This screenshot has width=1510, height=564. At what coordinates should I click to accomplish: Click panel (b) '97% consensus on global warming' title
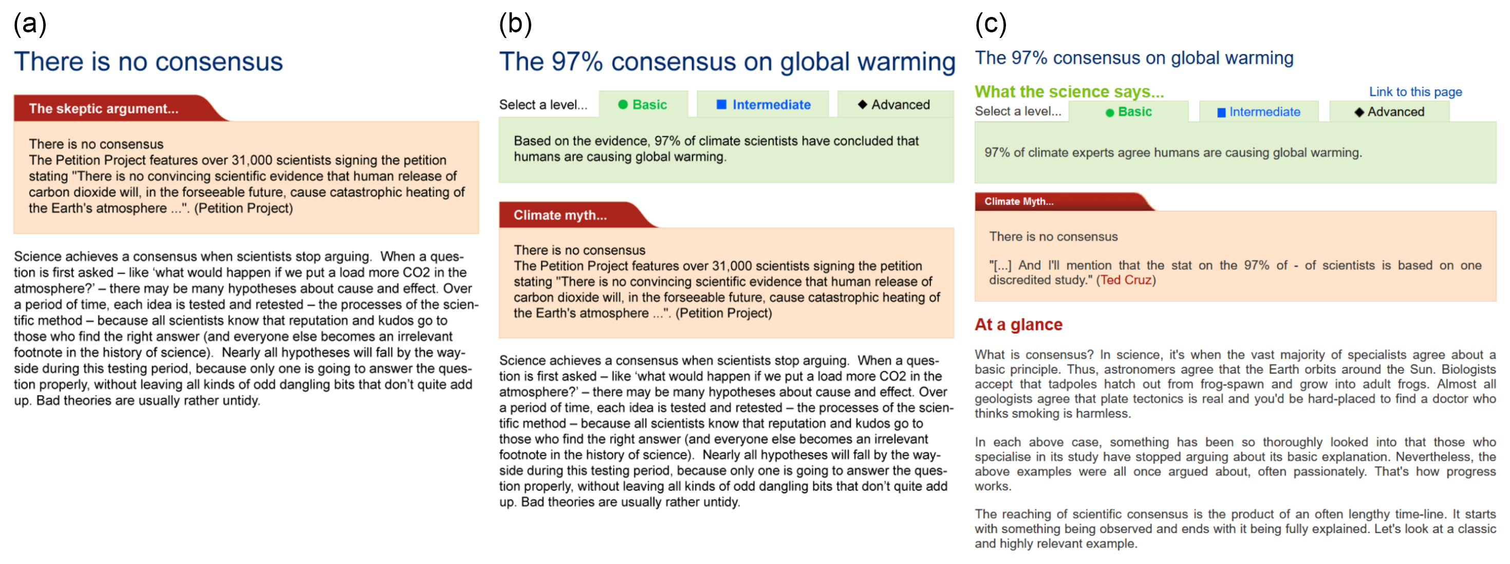point(727,62)
